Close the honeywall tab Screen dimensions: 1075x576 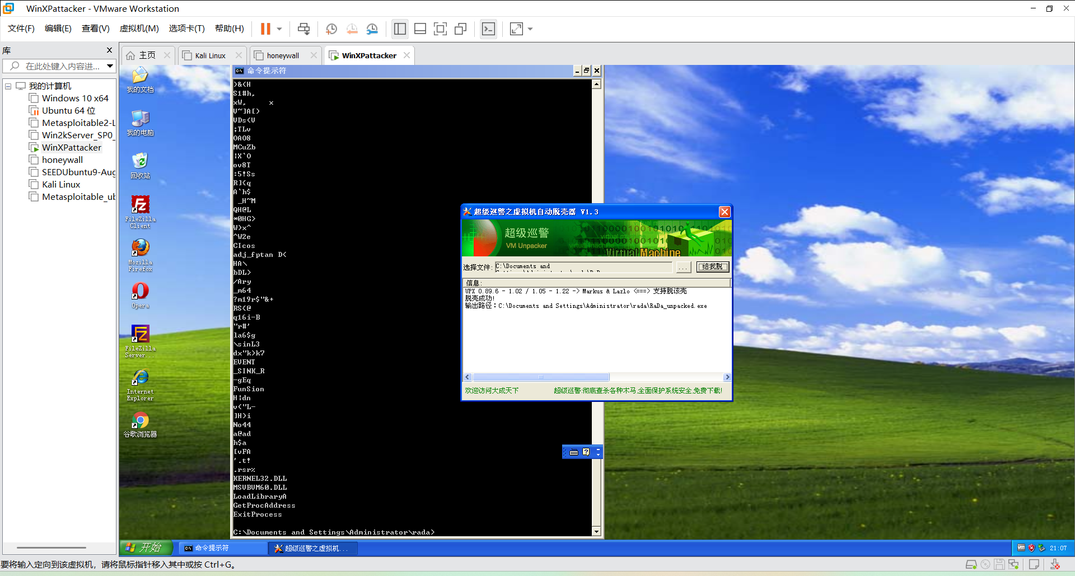point(314,55)
